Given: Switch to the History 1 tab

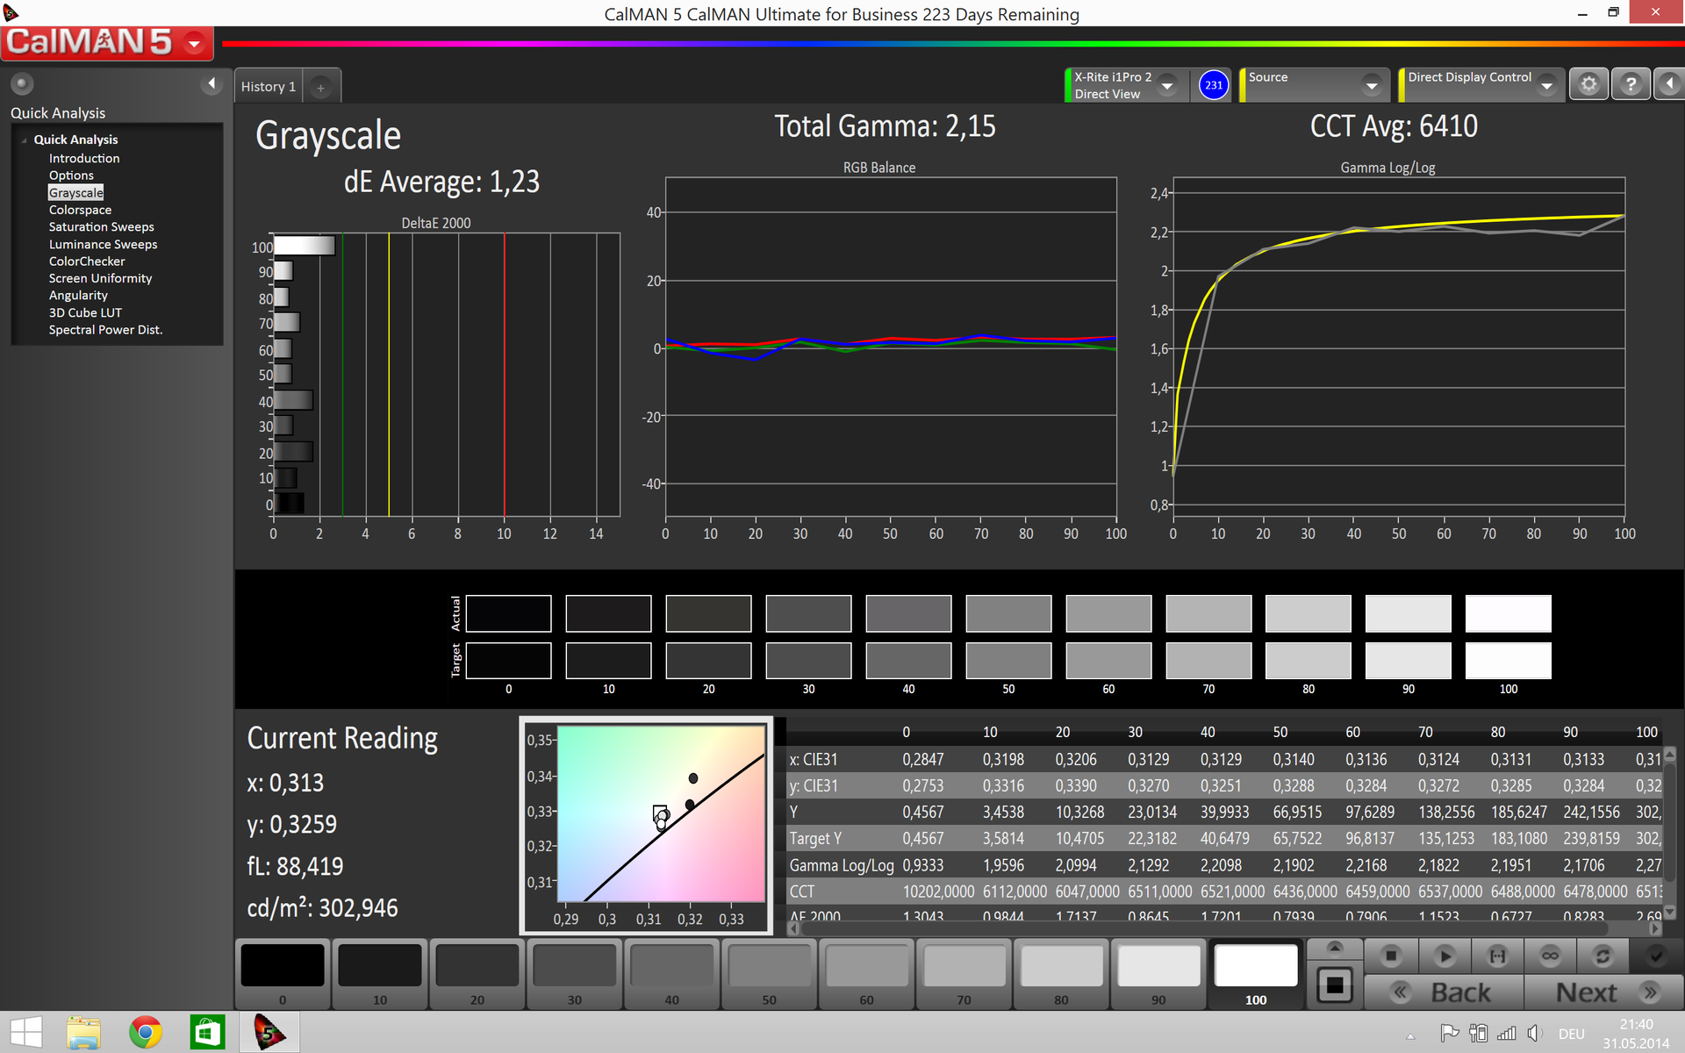Looking at the screenshot, I should click(269, 87).
